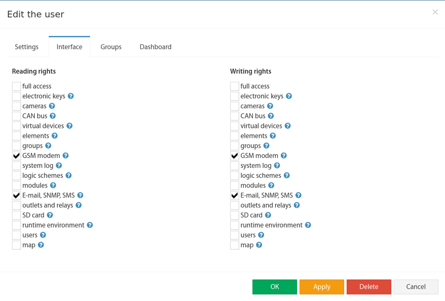Screen dimensions: 445x301
Task: Uncheck E-mail, SNMP, SMS under Reading rights
Action: point(17,195)
